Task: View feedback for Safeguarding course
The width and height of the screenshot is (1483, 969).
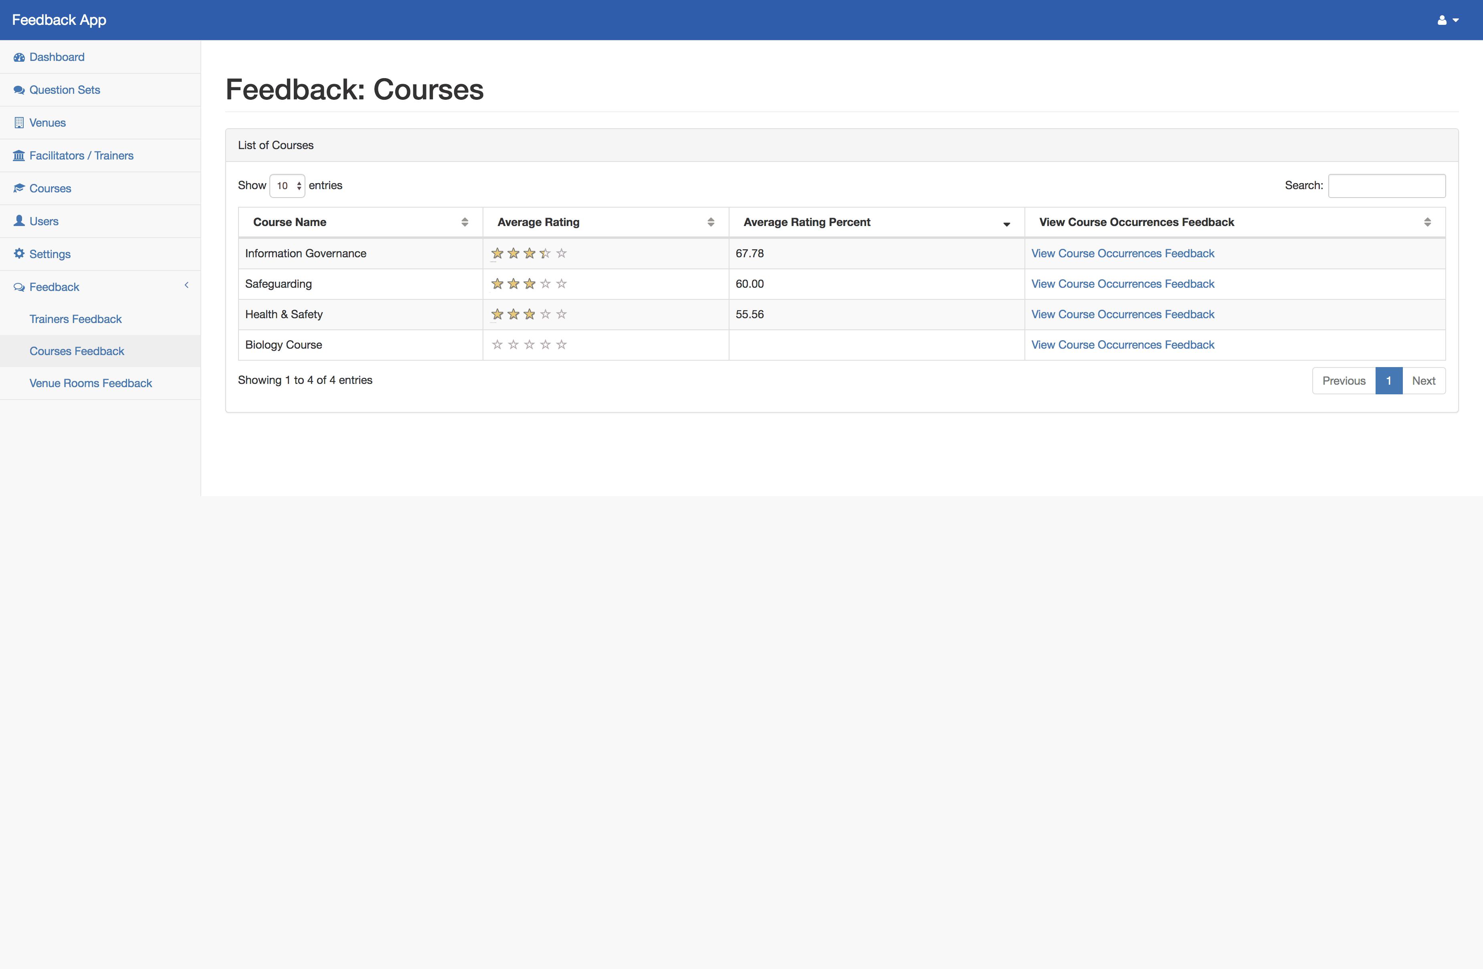Action: (x=1123, y=284)
